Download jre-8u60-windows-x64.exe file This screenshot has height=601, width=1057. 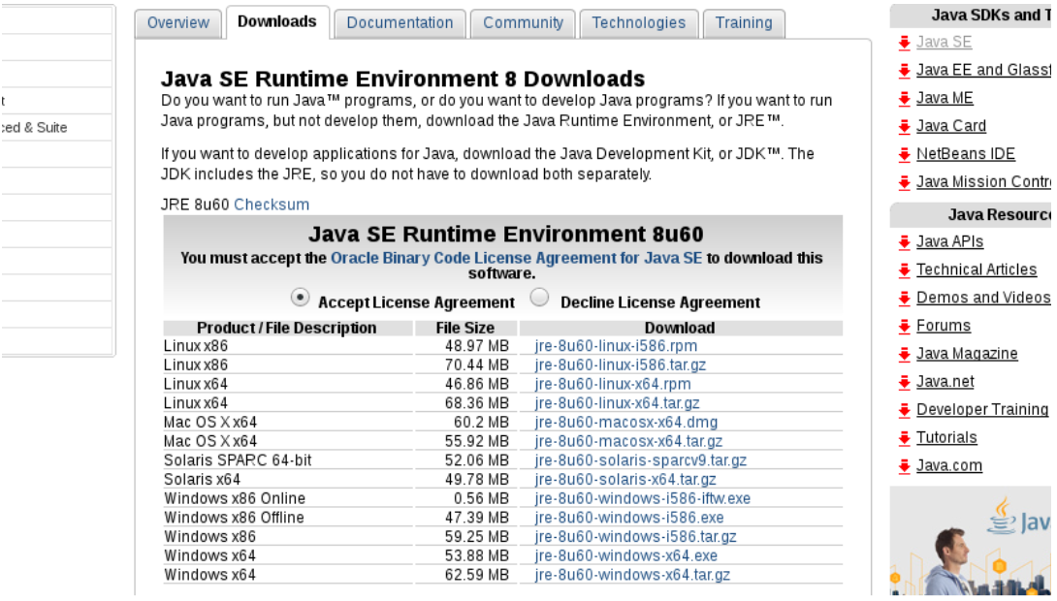[x=625, y=555]
